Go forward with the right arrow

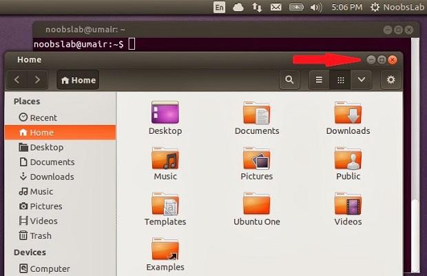pyautogui.click(x=37, y=79)
